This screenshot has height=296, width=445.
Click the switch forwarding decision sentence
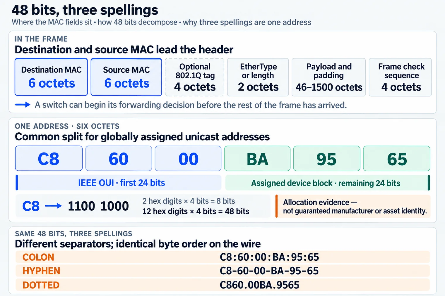click(x=191, y=105)
